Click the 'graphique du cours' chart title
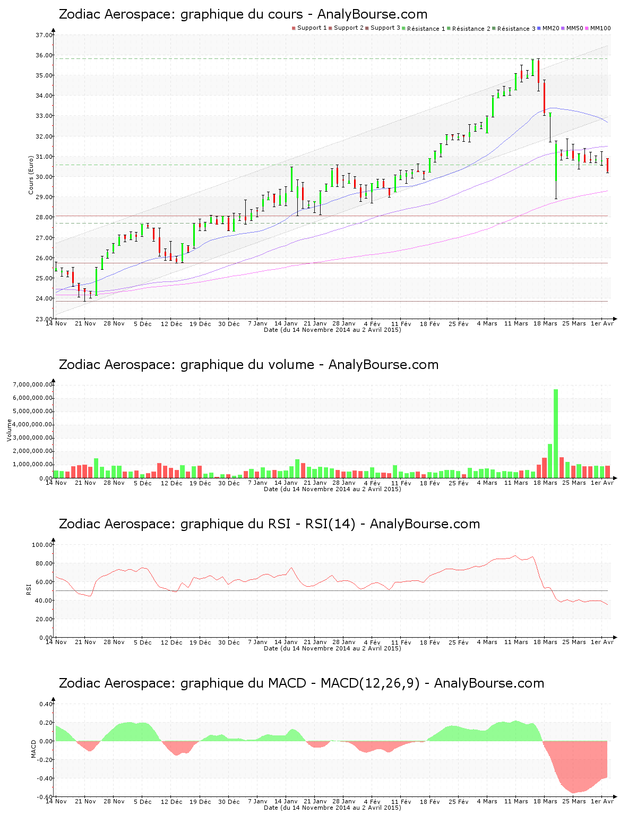 pyautogui.click(x=243, y=14)
